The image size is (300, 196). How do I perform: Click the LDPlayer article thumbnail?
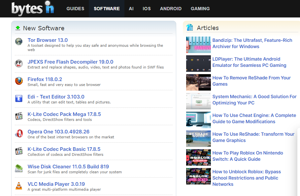pos(198,64)
